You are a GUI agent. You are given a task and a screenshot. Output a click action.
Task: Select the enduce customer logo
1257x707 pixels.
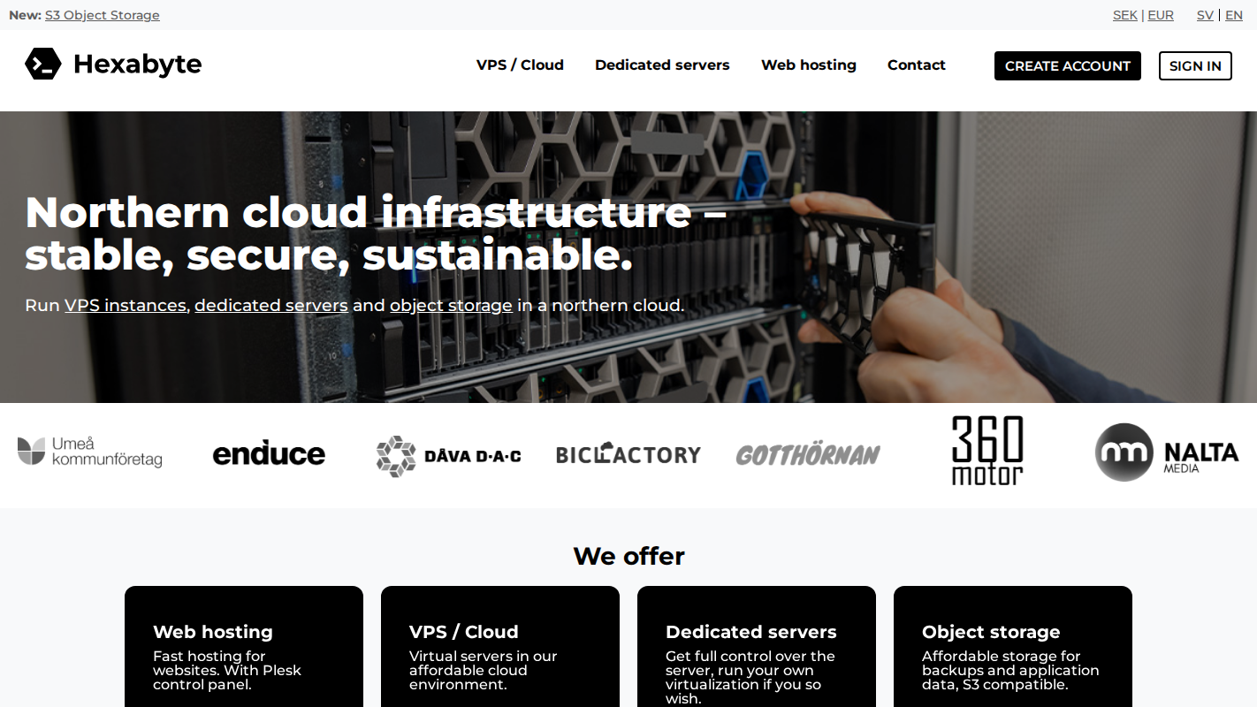[269, 453]
